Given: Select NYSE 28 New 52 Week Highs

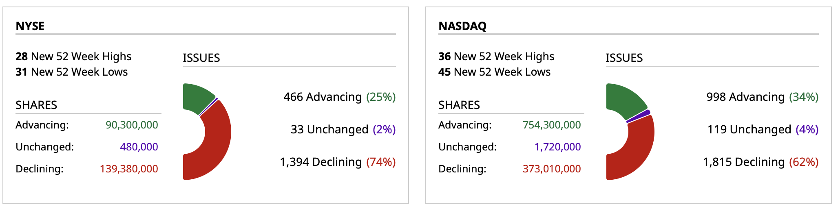Looking at the screenshot, I should point(73,57).
